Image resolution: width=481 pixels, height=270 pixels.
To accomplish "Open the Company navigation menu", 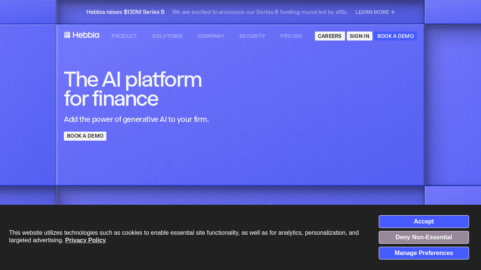I will click(x=211, y=36).
